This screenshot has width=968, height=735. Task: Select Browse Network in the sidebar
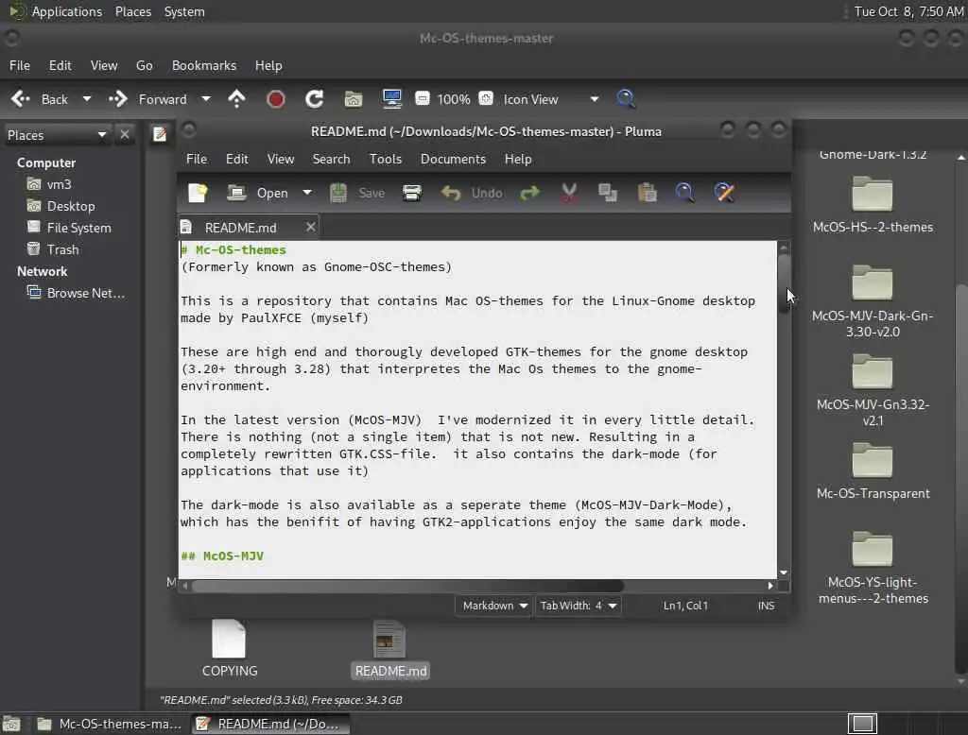pyautogui.click(x=85, y=293)
